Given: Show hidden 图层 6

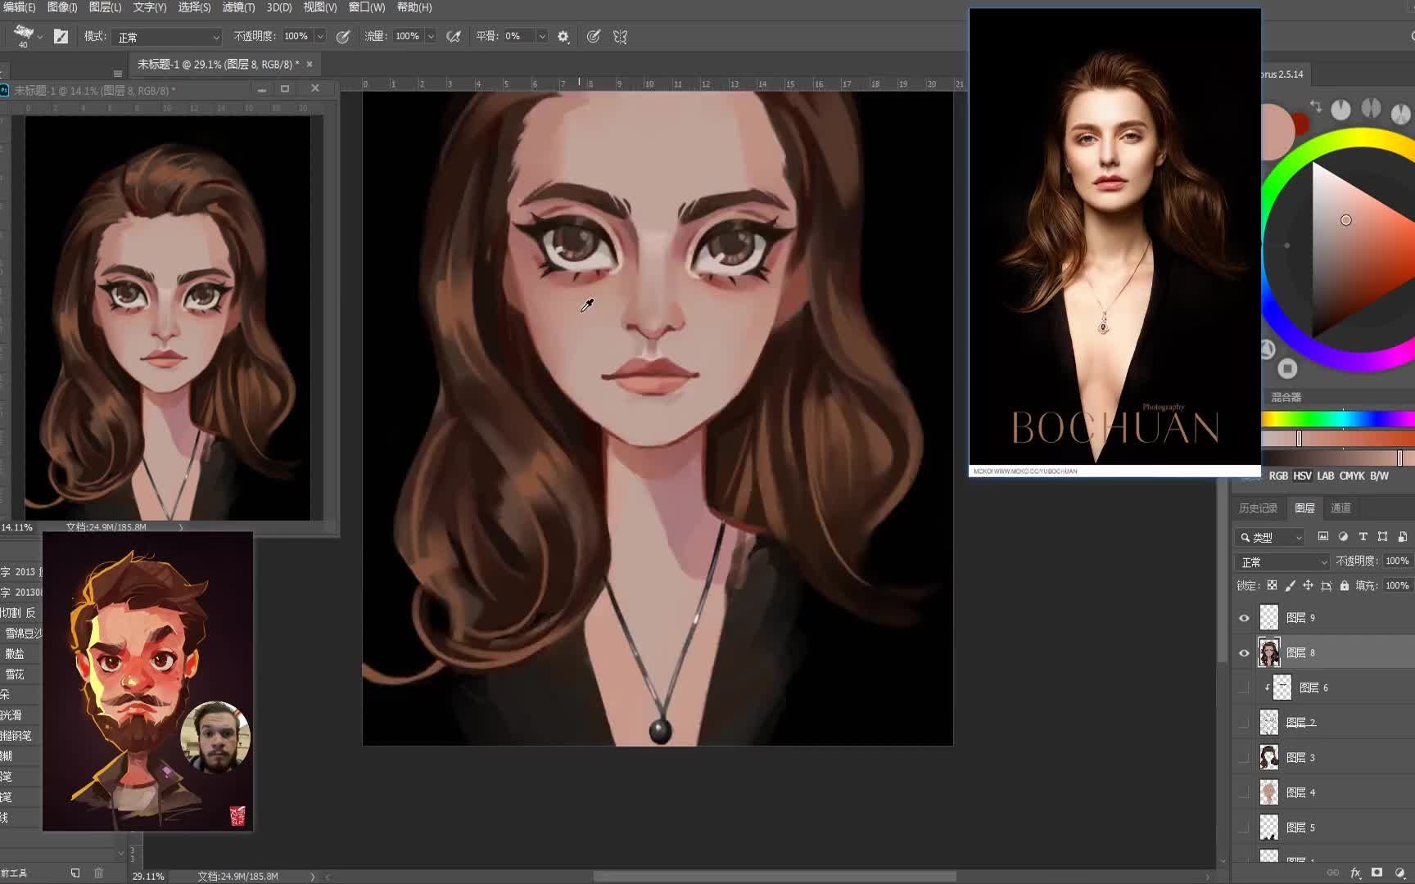Looking at the screenshot, I should point(1244,688).
